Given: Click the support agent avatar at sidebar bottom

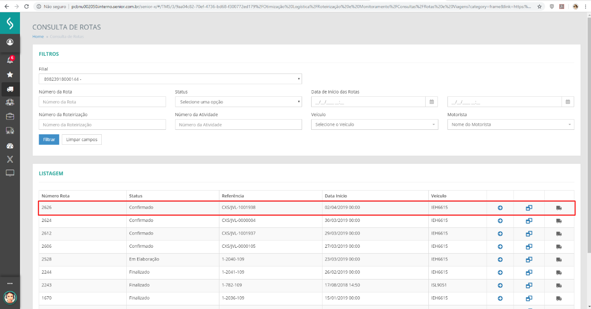Looking at the screenshot, I should click(10, 297).
